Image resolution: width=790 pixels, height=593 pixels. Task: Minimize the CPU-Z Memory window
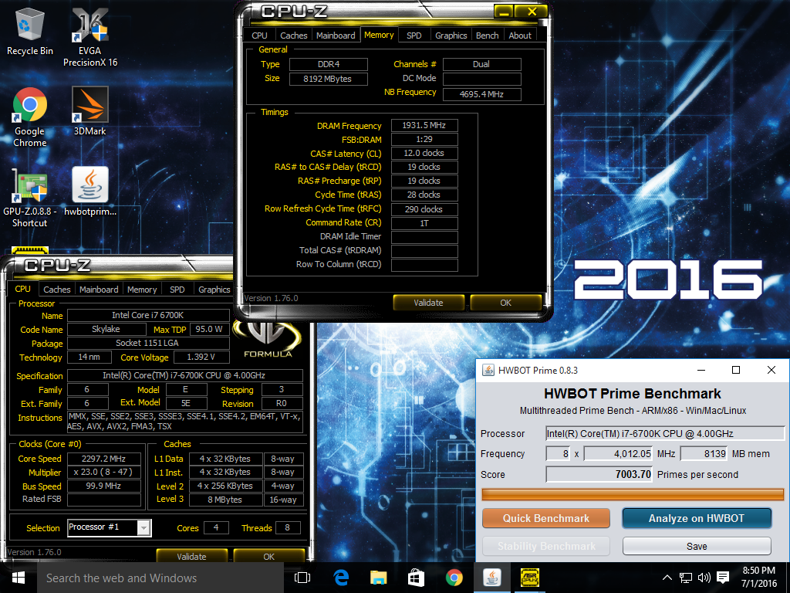point(504,11)
